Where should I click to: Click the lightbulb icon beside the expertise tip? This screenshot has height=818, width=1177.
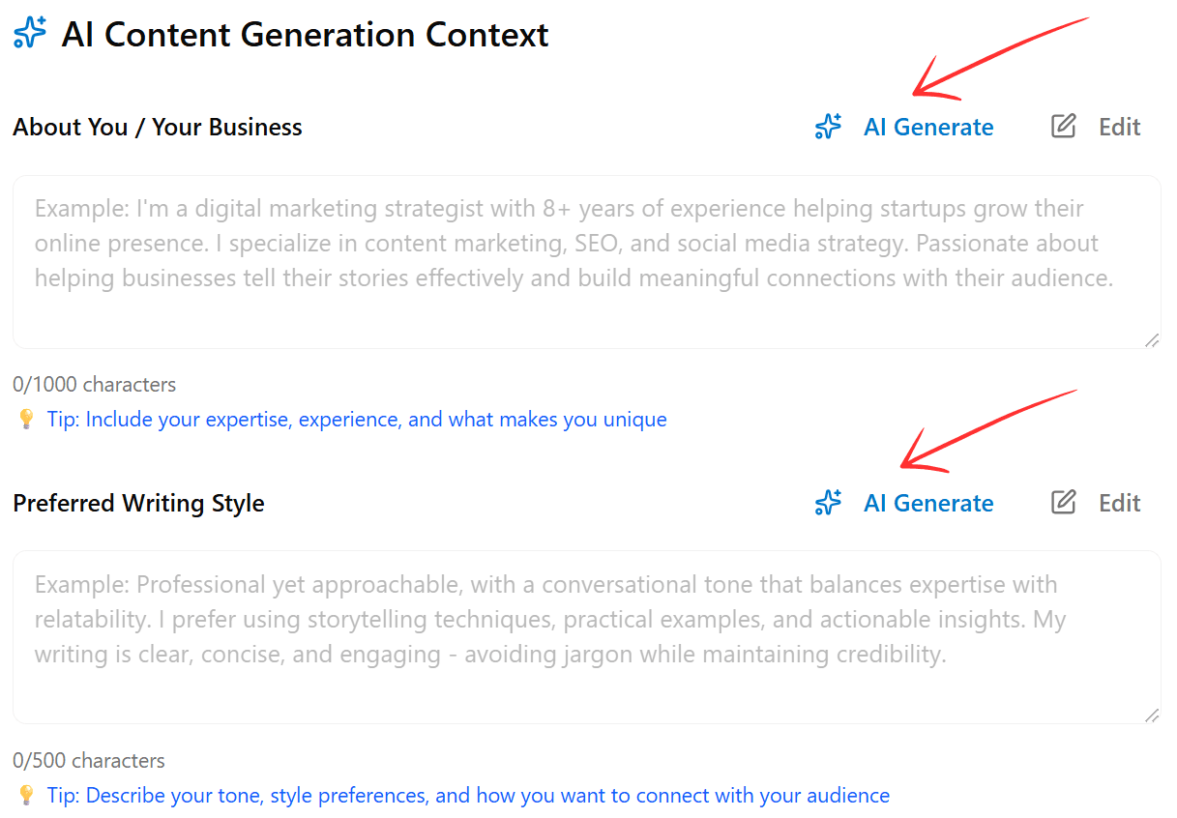[26, 420]
